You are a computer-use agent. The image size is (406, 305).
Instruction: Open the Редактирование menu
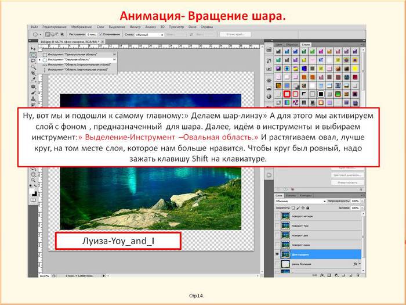[55, 27]
